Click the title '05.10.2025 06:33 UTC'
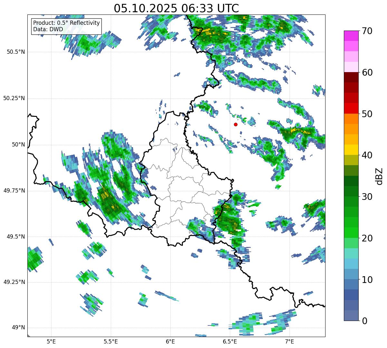 (176, 8)
